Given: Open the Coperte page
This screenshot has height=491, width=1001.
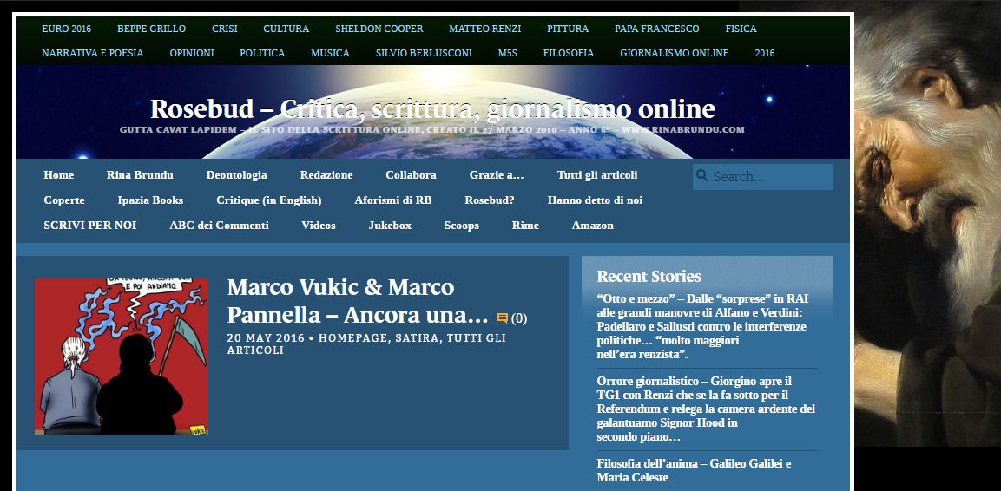Looking at the screenshot, I should (64, 200).
